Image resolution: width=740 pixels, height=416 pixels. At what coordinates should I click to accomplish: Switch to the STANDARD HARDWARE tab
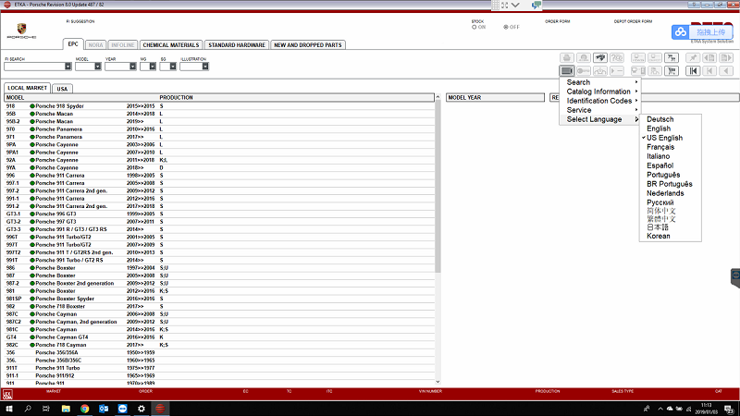click(x=237, y=44)
